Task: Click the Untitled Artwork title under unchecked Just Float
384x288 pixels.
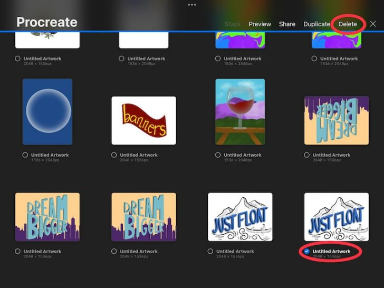Action: (x=235, y=251)
